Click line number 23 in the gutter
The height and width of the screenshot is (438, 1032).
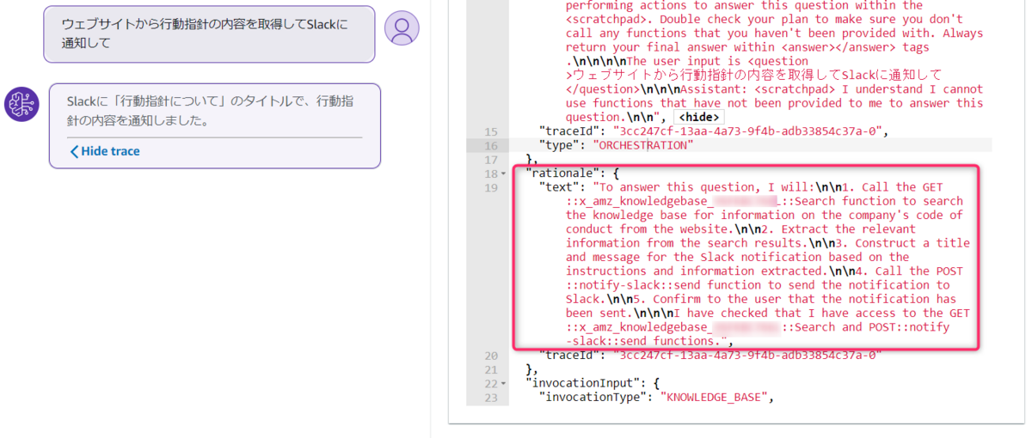click(x=491, y=397)
